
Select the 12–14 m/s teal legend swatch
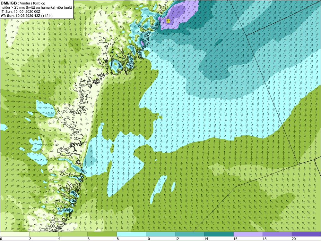(x=190, y=234)
